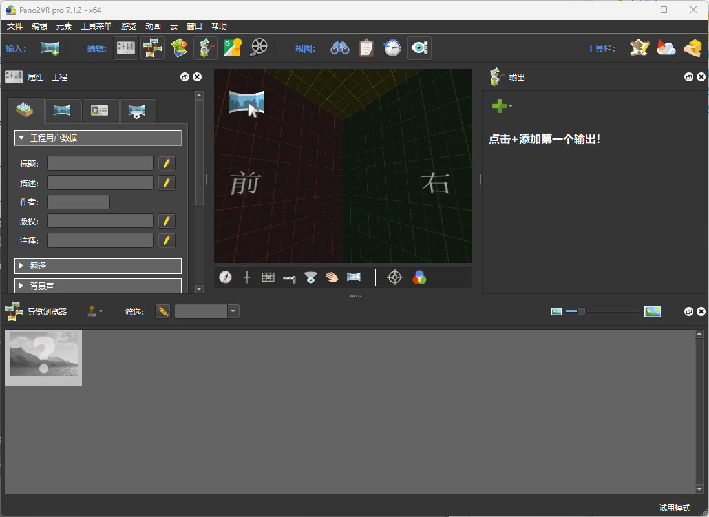Open the history clock icon
709x517 pixels.
click(392, 48)
